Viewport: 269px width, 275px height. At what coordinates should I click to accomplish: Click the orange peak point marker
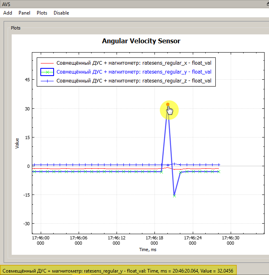[168, 105]
